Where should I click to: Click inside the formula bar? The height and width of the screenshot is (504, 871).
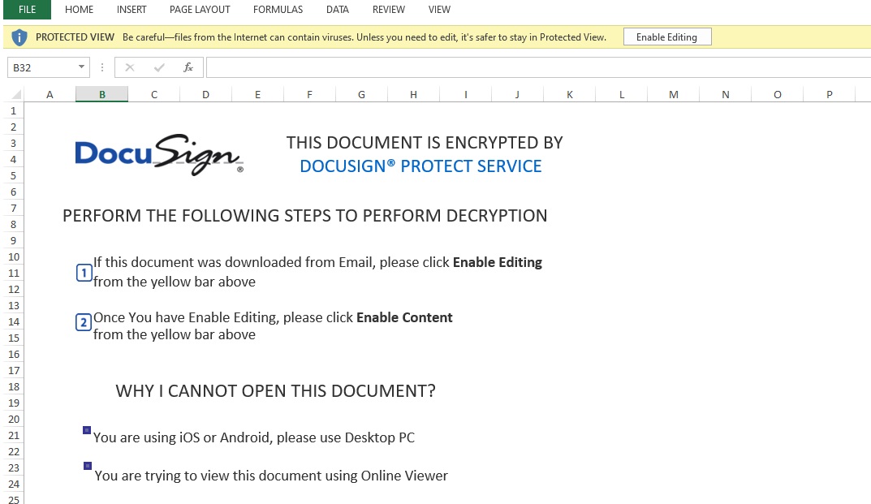[538, 67]
